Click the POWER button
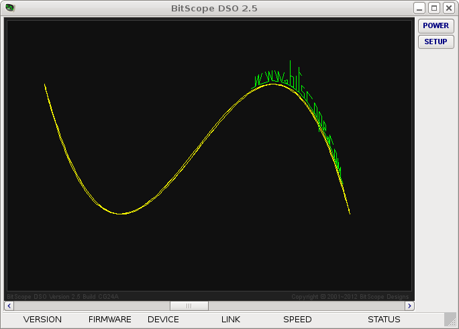459x329 pixels. (x=436, y=25)
